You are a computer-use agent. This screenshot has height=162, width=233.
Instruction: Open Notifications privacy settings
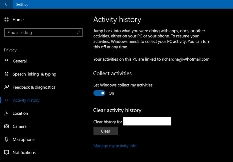24,152
